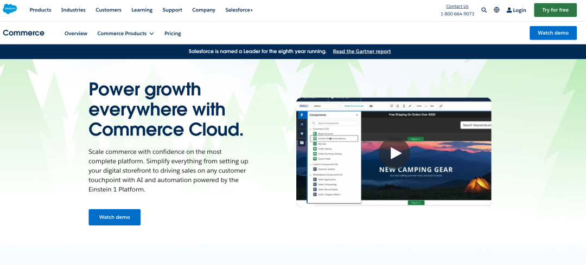Click Search Components field in demo preview

coord(334,123)
